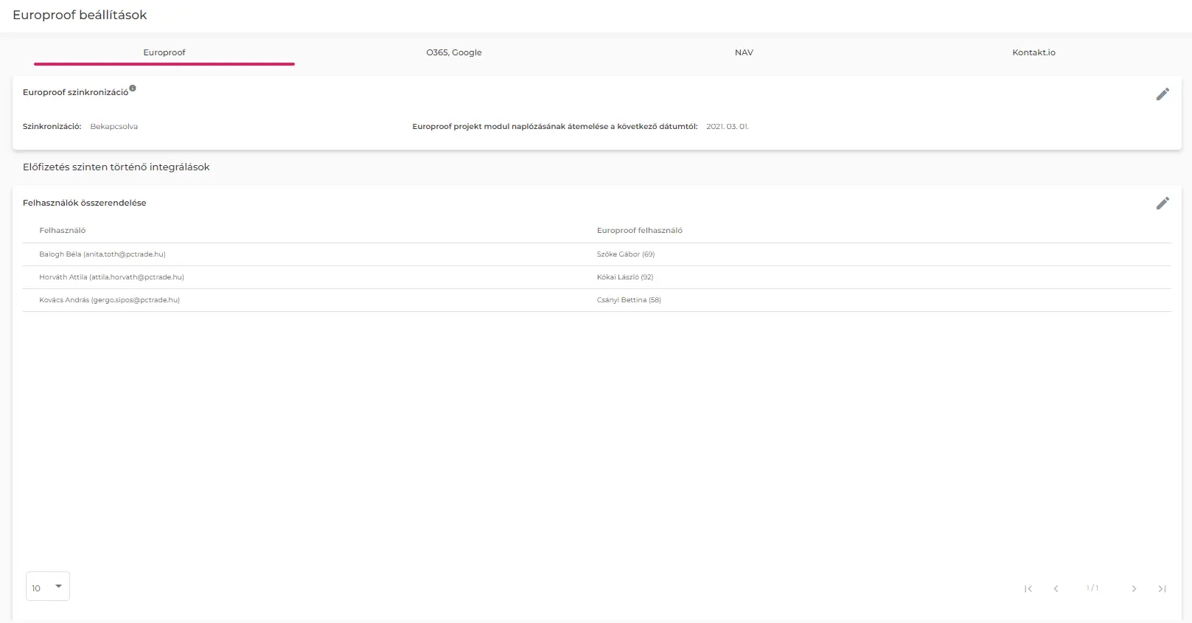Edit Europroof szinkronizáció settings with pencil icon
1192x623 pixels.
pos(1163,94)
